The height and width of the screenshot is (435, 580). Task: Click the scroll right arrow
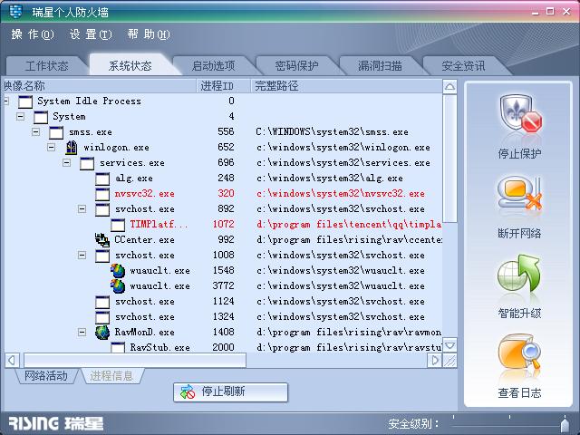tap(435, 360)
